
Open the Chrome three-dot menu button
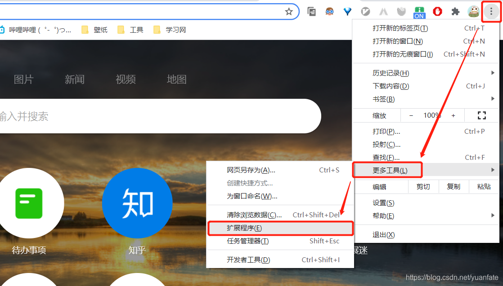[x=491, y=12]
